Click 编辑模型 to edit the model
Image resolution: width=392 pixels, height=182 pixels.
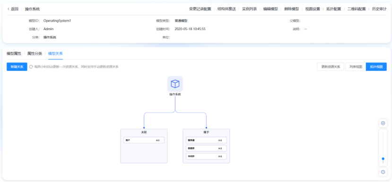point(270,9)
